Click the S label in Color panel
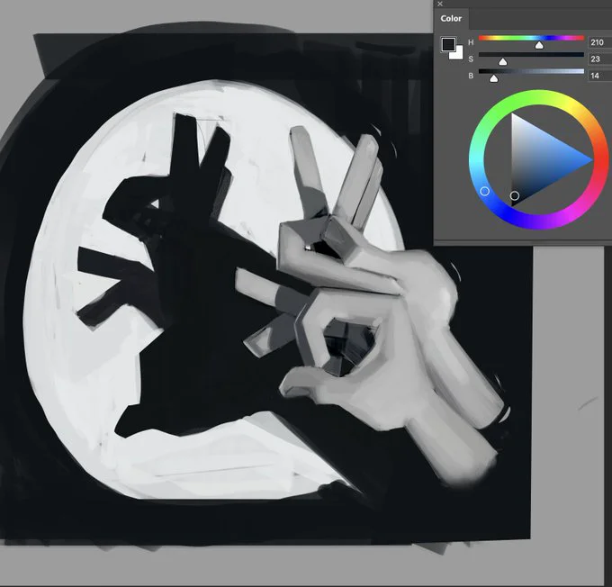Screen dimensions: 612x587 [x=471, y=59]
